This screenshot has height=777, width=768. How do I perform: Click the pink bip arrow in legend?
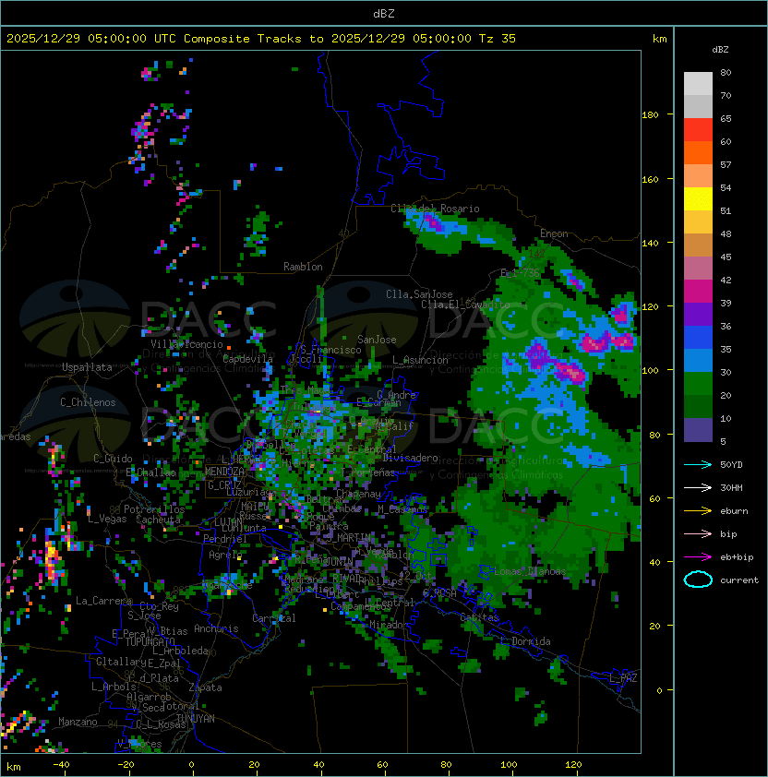(x=698, y=533)
